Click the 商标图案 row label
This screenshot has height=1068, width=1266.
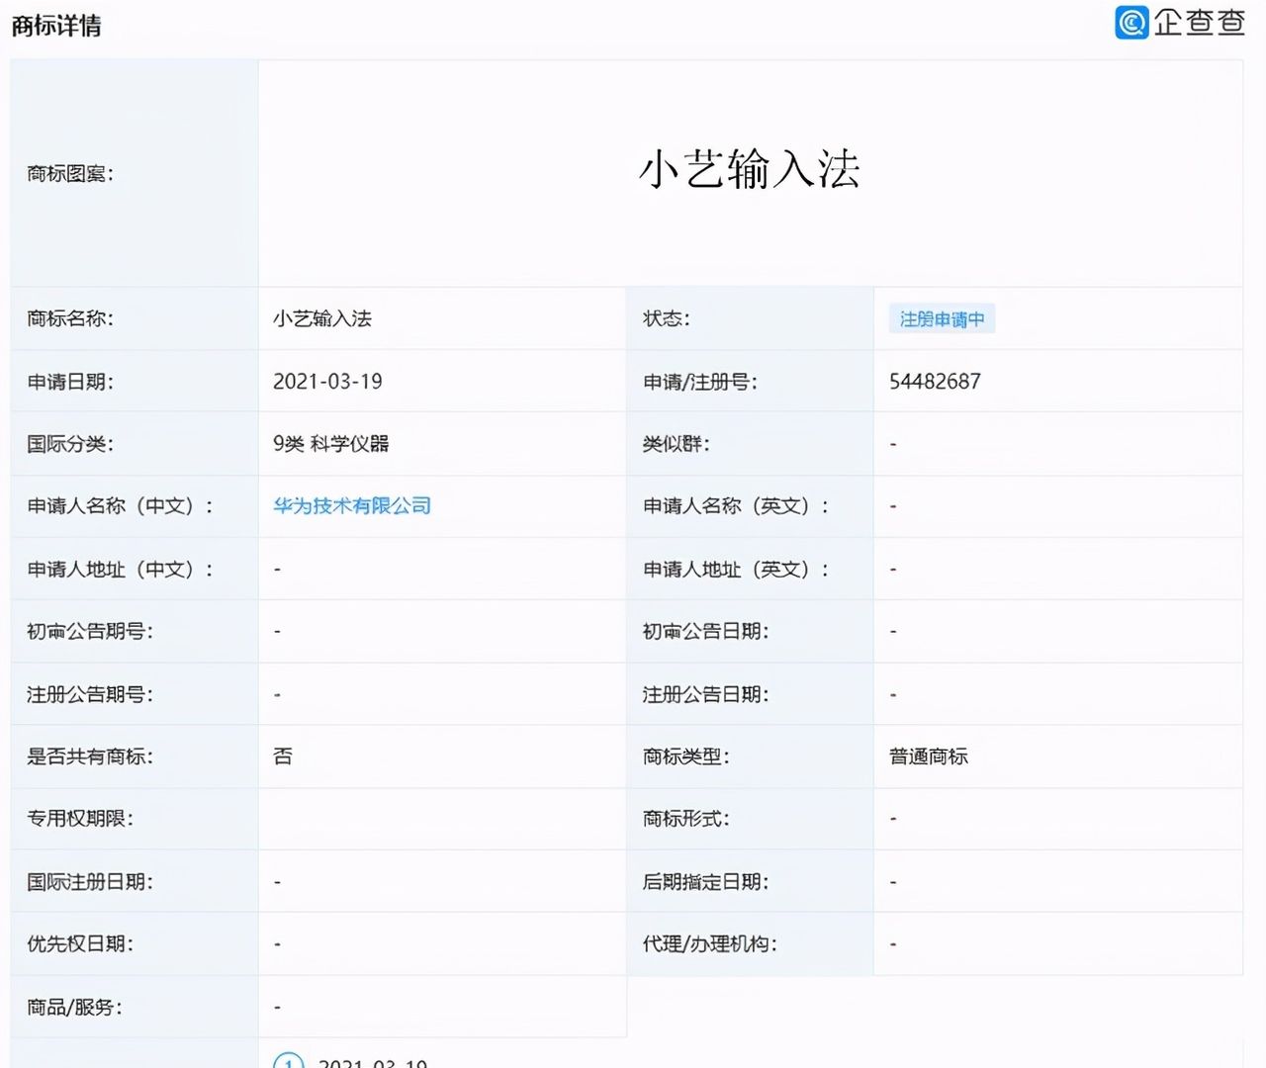[70, 174]
